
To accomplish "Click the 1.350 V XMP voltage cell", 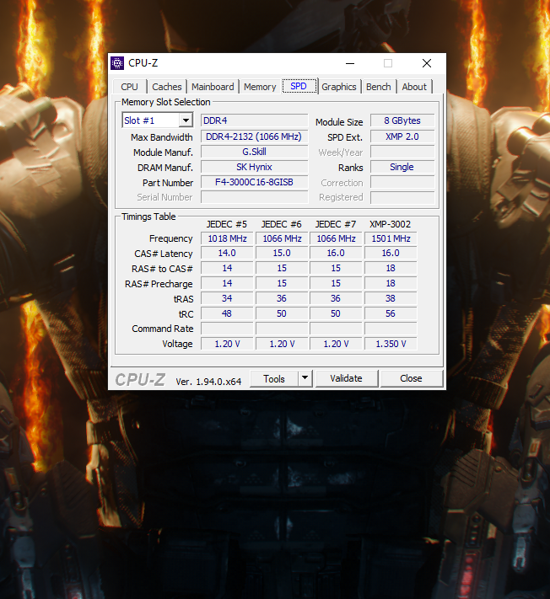I will click(x=391, y=344).
